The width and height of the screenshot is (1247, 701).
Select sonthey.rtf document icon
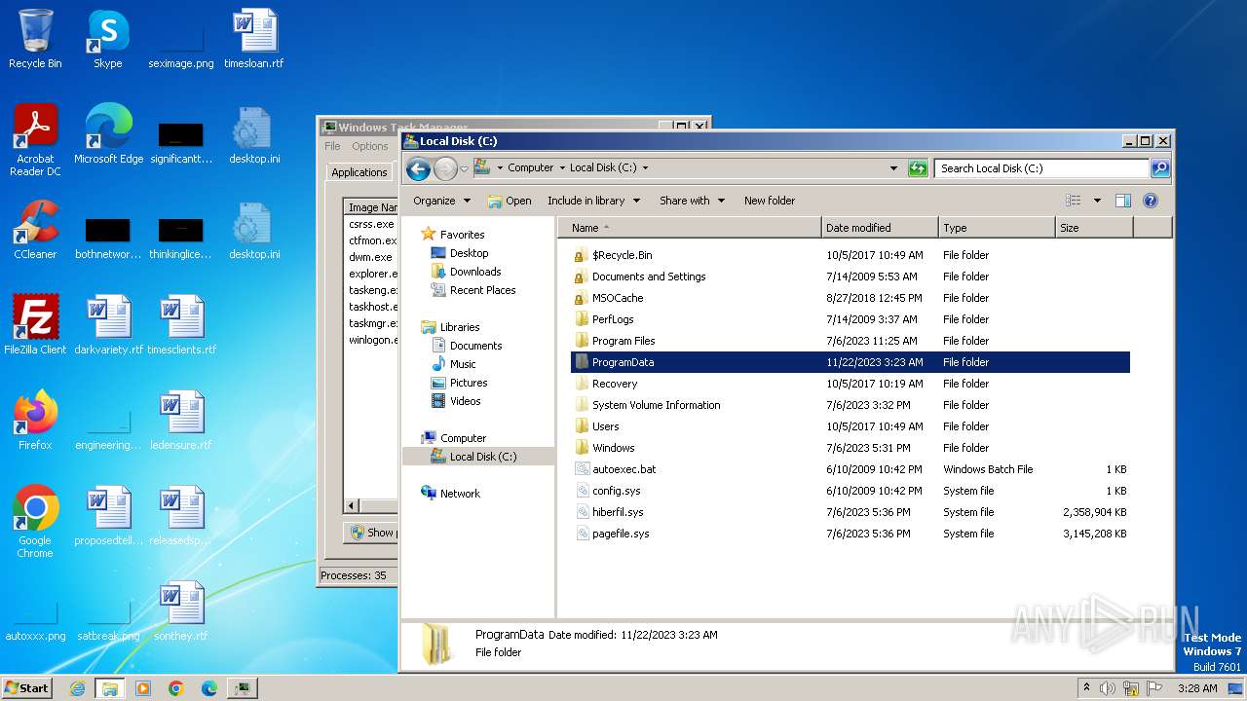(x=181, y=611)
